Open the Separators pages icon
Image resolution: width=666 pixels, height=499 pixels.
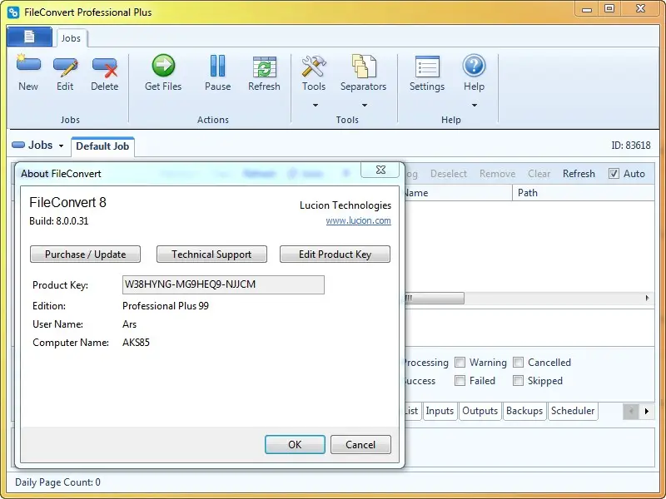[364, 67]
